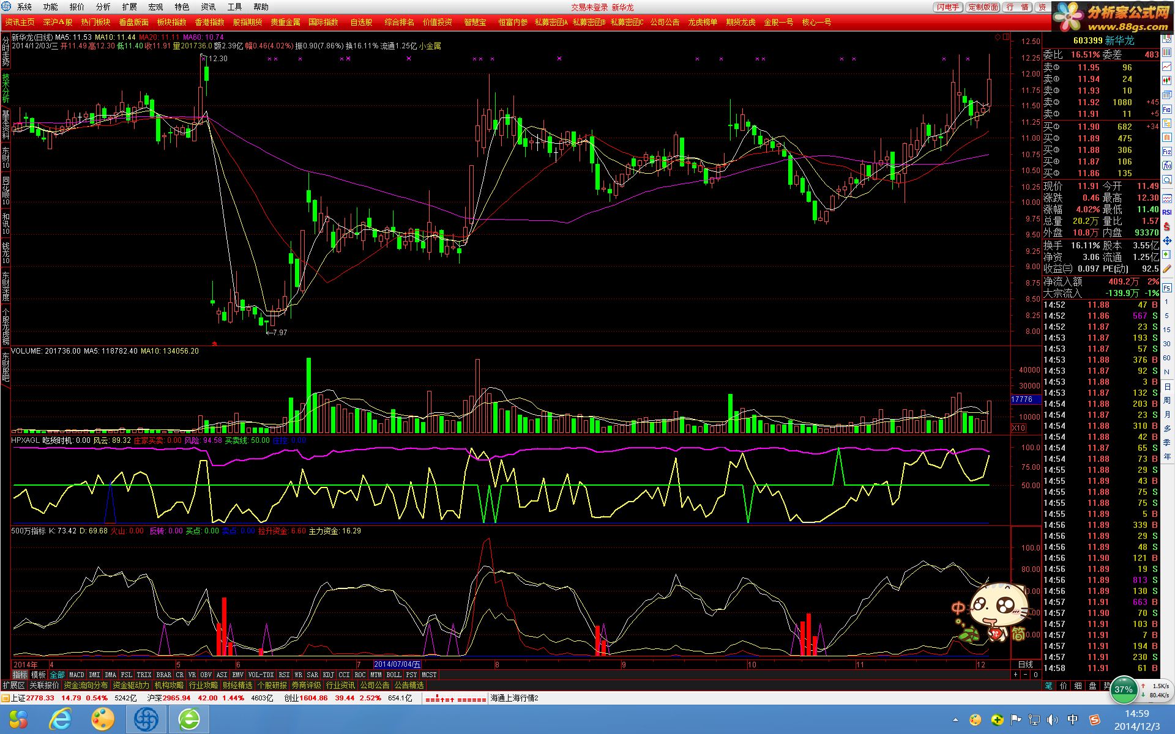
Task: Click the 定制版面 button
Action: point(983,7)
